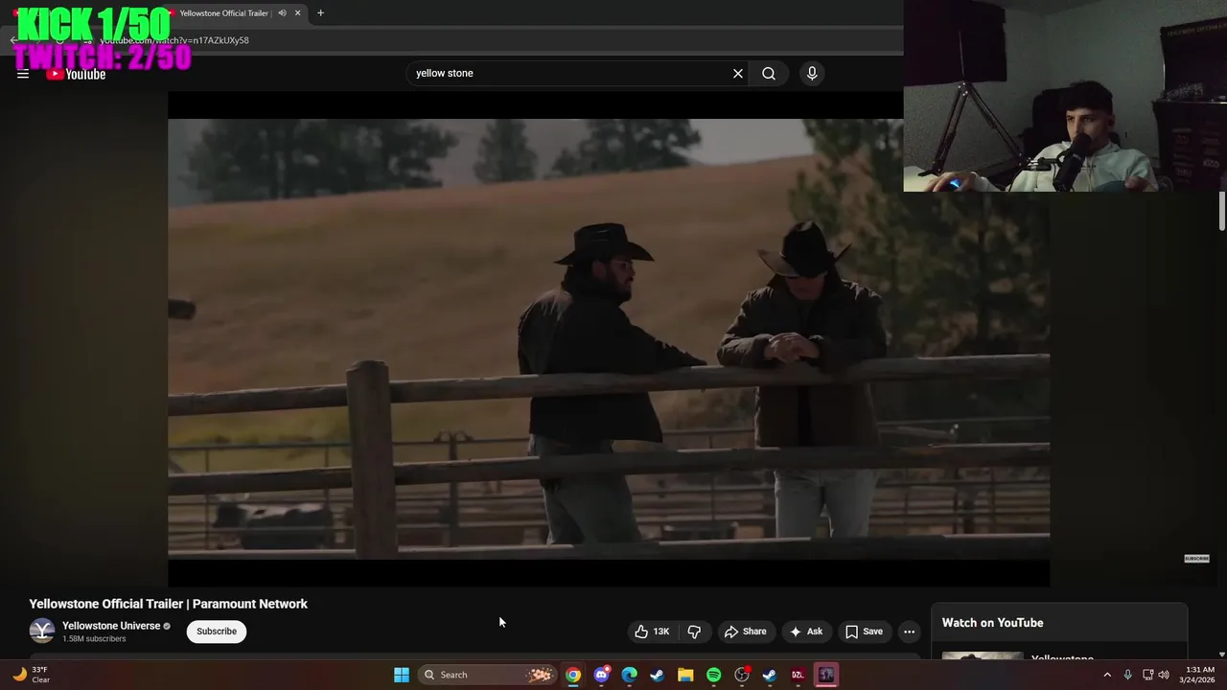Viewport: 1227px width, 690px height.
Task: Like the video with 13K likes
Action: [652, 632]
